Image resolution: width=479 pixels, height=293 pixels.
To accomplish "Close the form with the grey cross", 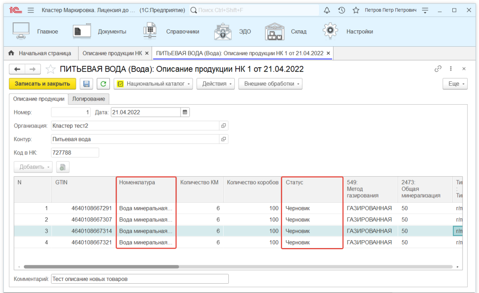I will click(x=464, y=69).
